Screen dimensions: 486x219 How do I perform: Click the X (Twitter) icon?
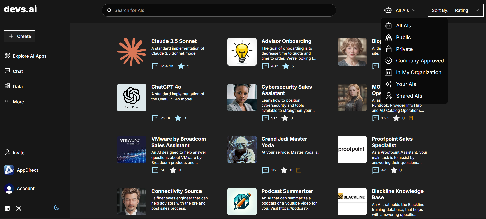point(19,208)
